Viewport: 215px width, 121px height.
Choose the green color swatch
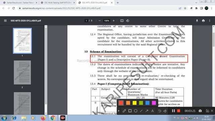pos(141,103)
